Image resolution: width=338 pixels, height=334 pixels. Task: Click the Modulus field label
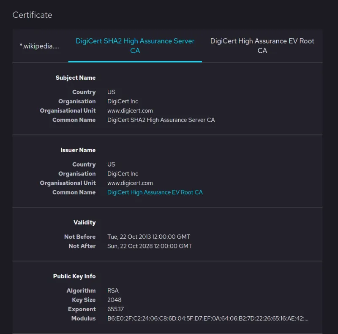click(x=83, y=318)
